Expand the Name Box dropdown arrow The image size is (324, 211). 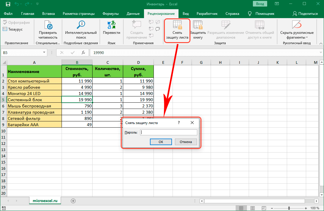[x=44, y=53]
